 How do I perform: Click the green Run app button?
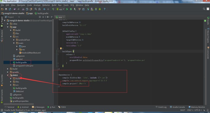67,9
